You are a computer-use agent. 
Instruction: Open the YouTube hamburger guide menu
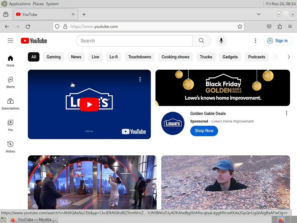click(10, 41)
